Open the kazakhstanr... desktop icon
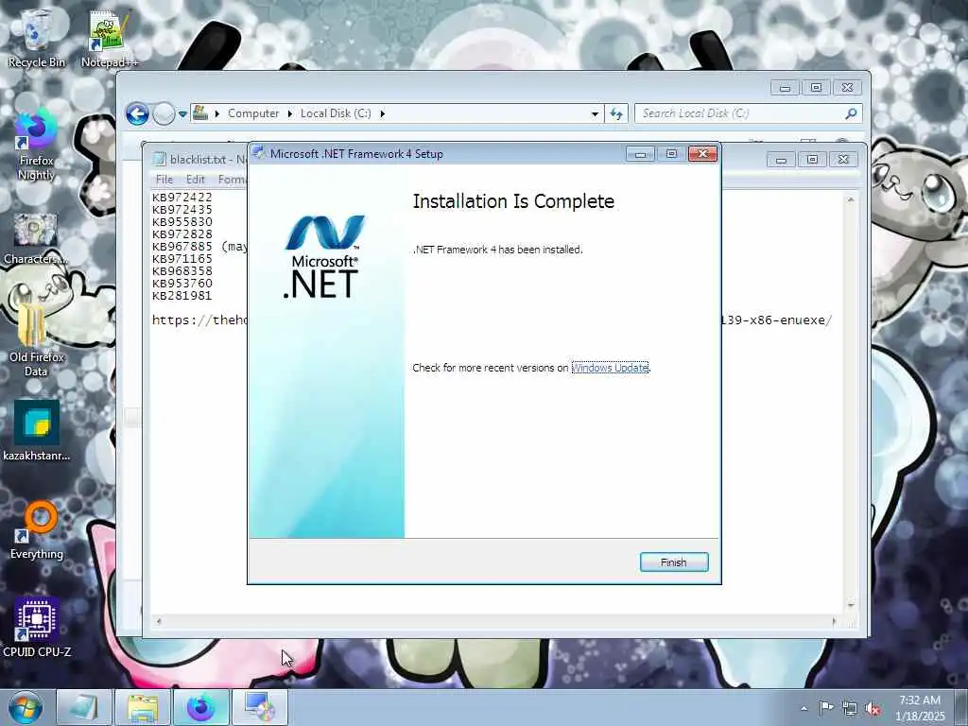The image size is (968, 726). [37, 431]
